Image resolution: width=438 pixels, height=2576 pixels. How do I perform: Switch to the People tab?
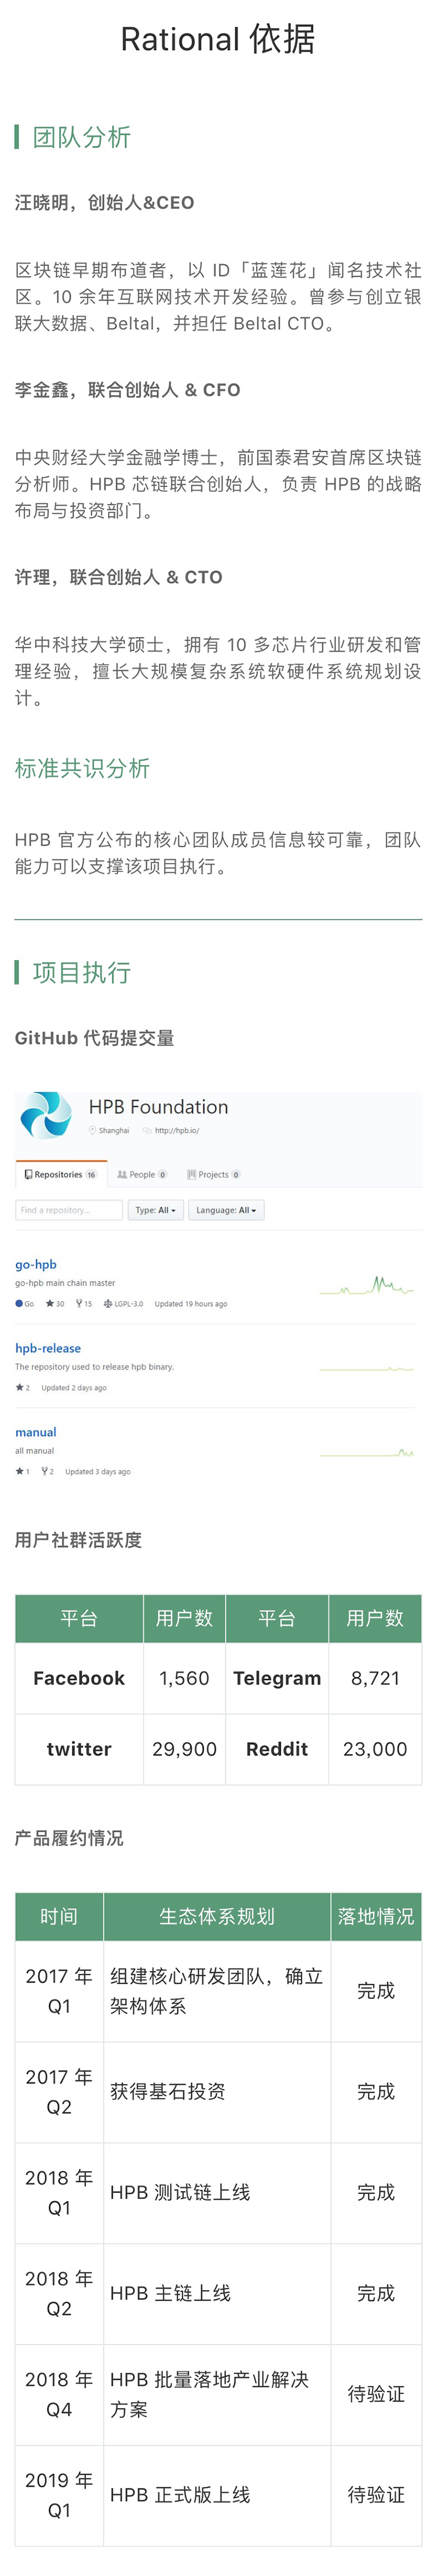coord(142,1175)
